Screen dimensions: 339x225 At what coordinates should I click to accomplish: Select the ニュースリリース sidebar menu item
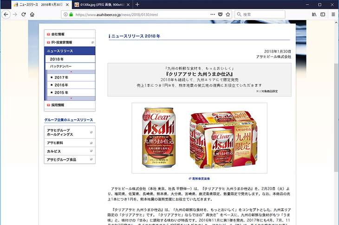(x=70, y=51)
